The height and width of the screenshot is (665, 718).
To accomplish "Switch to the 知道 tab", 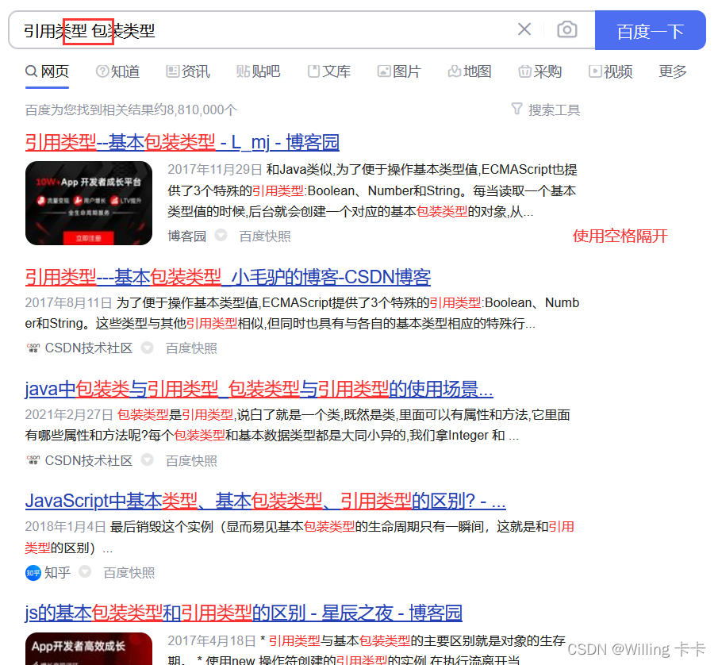I will tap(117, 71).
